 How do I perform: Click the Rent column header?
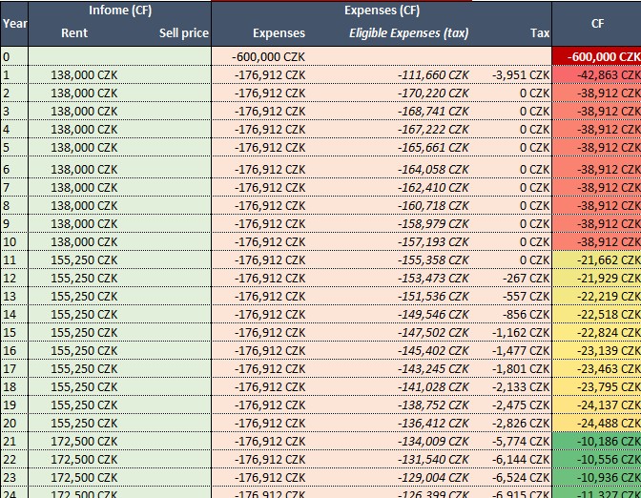pos(74,33)
